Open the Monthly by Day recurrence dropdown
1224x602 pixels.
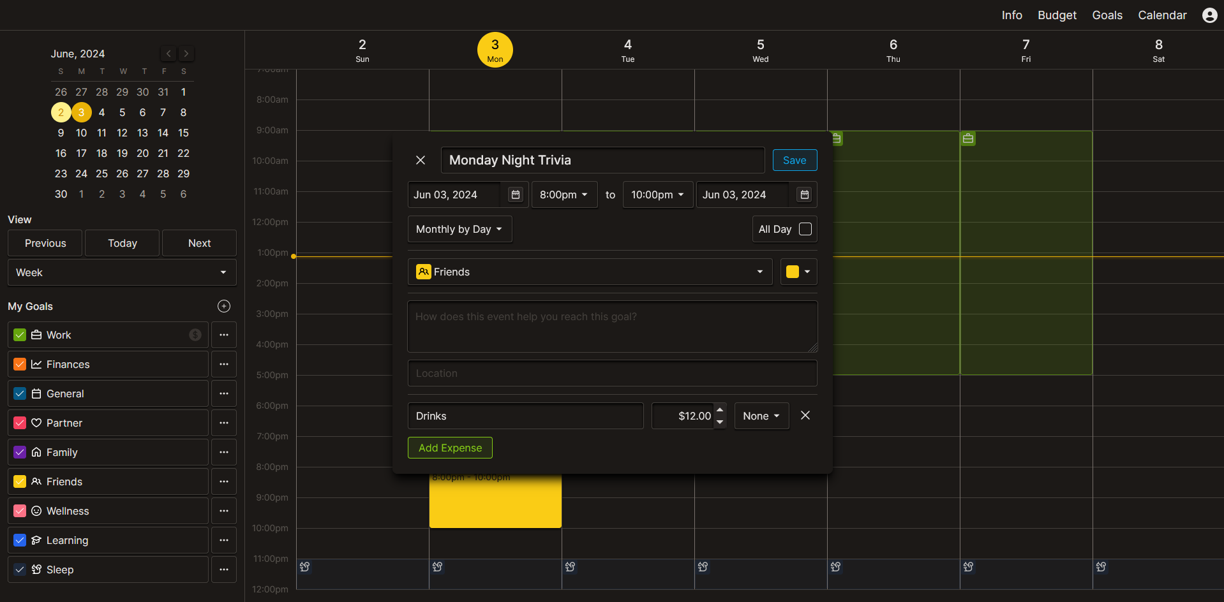point(459,229)
